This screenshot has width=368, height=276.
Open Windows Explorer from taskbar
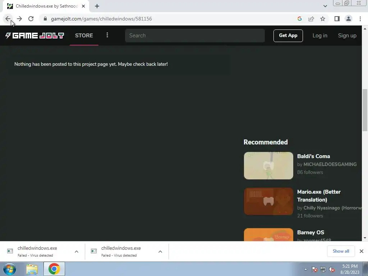(32, 269)
